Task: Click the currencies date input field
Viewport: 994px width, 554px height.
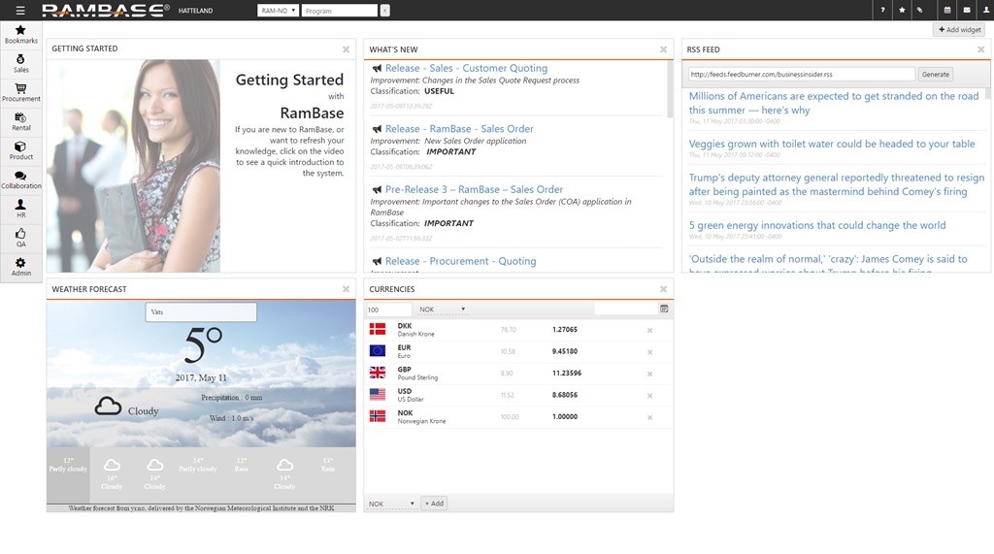Action: 626,309
